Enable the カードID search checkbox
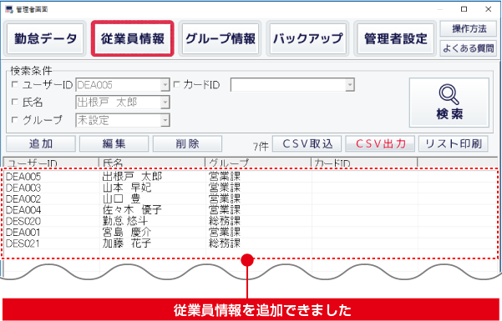The width and height of the screenshot is (502, 321). pyautogui.click(x=177, y=85)
